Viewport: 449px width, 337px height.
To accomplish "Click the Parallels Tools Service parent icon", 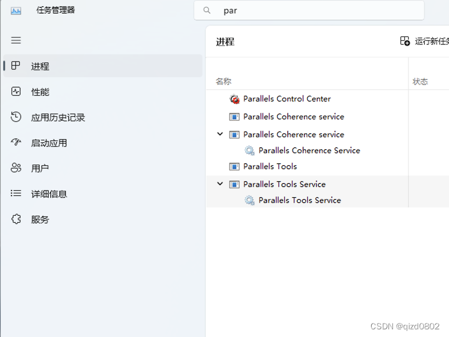I will click(234, 184).
